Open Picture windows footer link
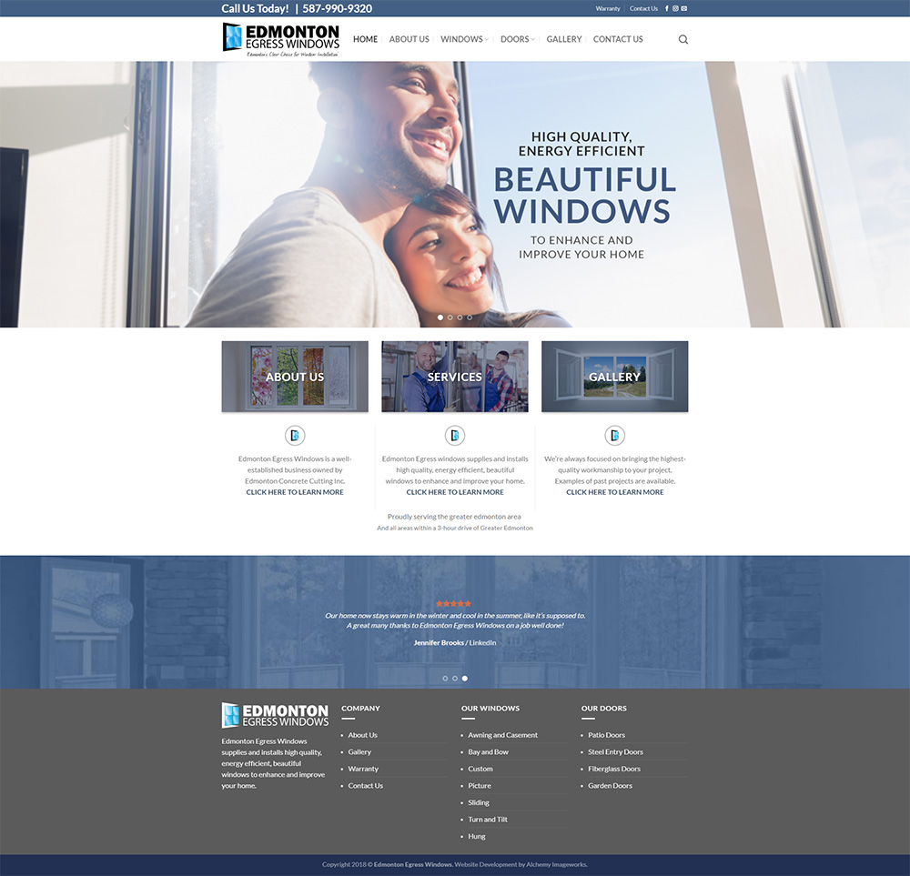Screen dimensions: 910x876 click(x=480, y=786)
